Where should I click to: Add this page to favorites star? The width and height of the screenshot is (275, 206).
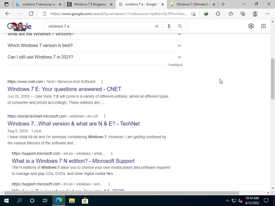coord(193,14)
